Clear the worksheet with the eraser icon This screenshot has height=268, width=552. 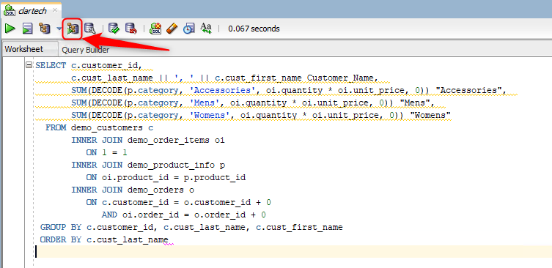coord(172,29)
